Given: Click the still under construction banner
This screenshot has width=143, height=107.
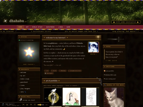Looking at the screenshot, I should click(126, 22).
